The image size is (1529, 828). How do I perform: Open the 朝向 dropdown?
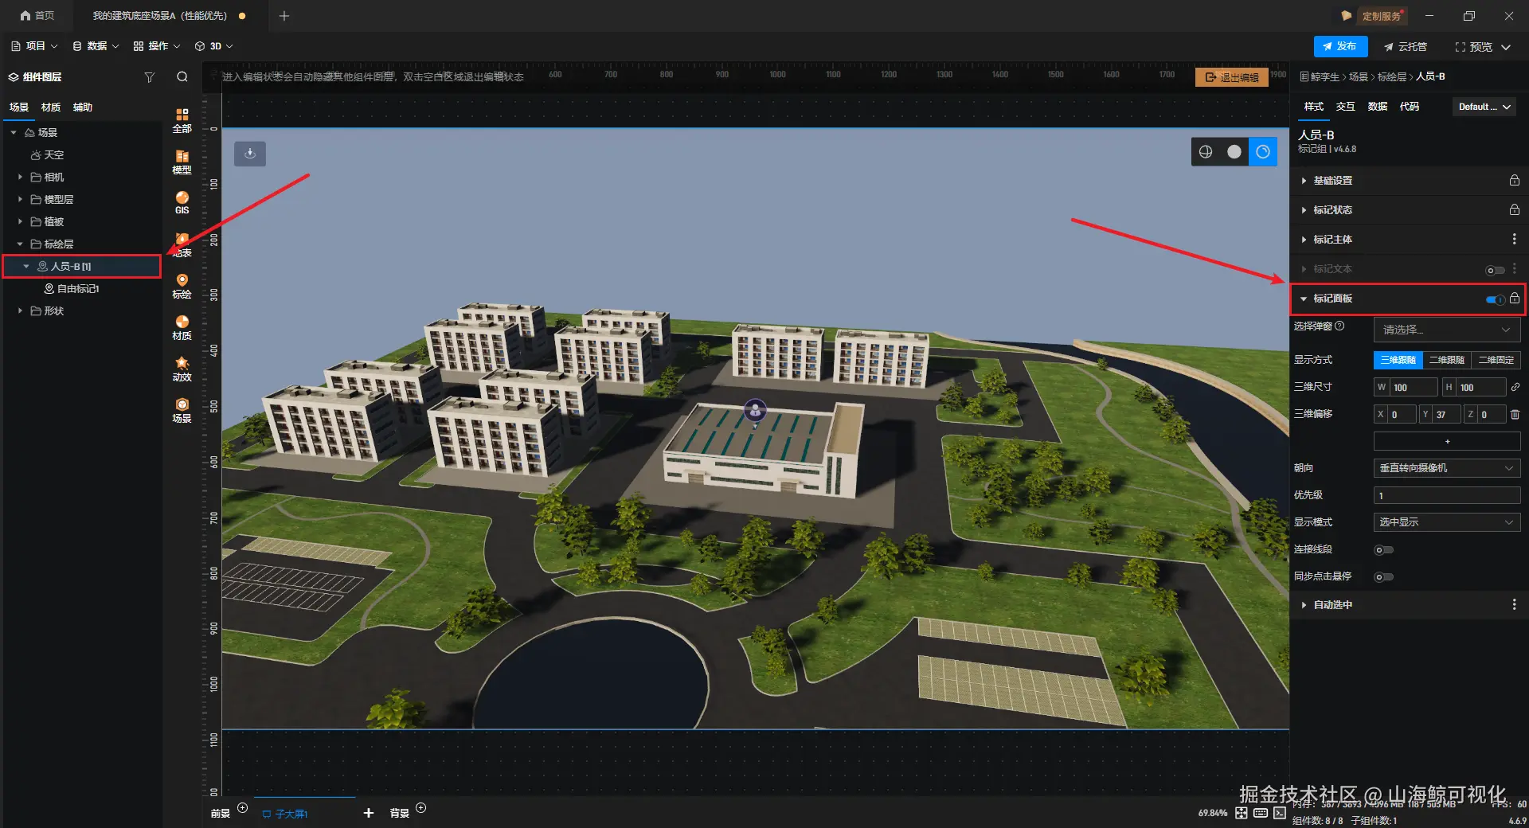coord(1447,468)
